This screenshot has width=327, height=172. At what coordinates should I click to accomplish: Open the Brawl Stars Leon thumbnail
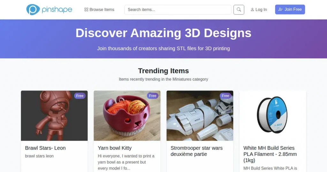54,116
